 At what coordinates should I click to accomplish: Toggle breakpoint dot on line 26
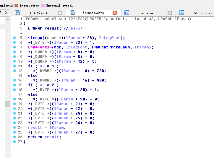click(x=14, y=137)
